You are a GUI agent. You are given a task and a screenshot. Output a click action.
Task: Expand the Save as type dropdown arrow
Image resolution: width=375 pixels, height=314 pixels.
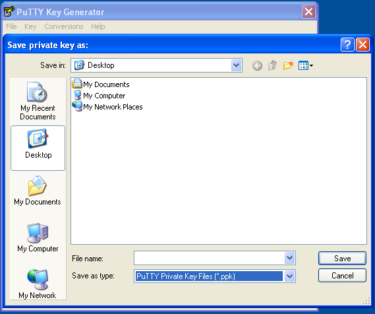pyautogui.click(x=289, y=276)
